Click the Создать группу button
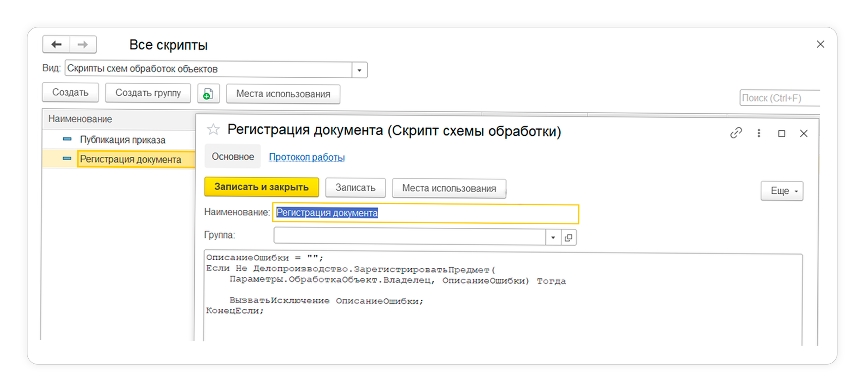This screenshot has height=378, width=864. pyautogui.click(x=148, y=93)
